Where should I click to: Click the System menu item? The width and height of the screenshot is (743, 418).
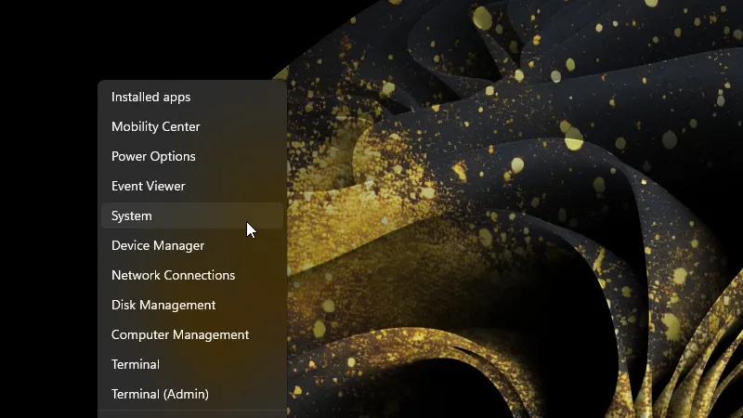tap(192, 216)
